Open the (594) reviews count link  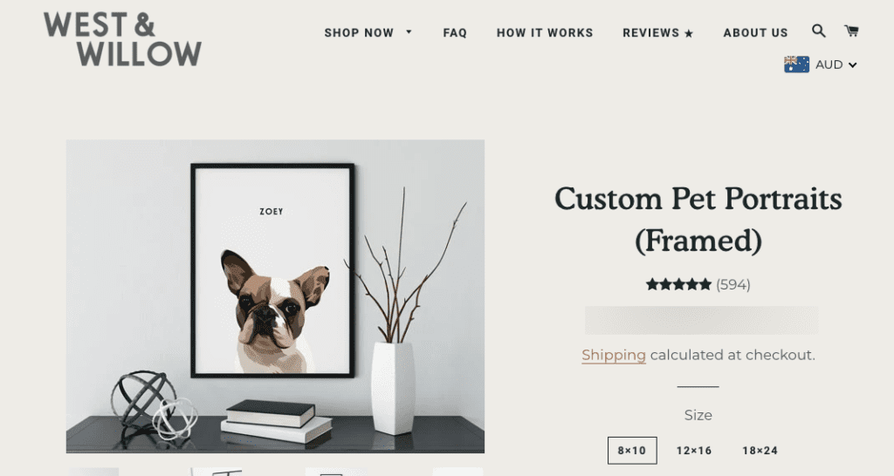coord(732,284)
